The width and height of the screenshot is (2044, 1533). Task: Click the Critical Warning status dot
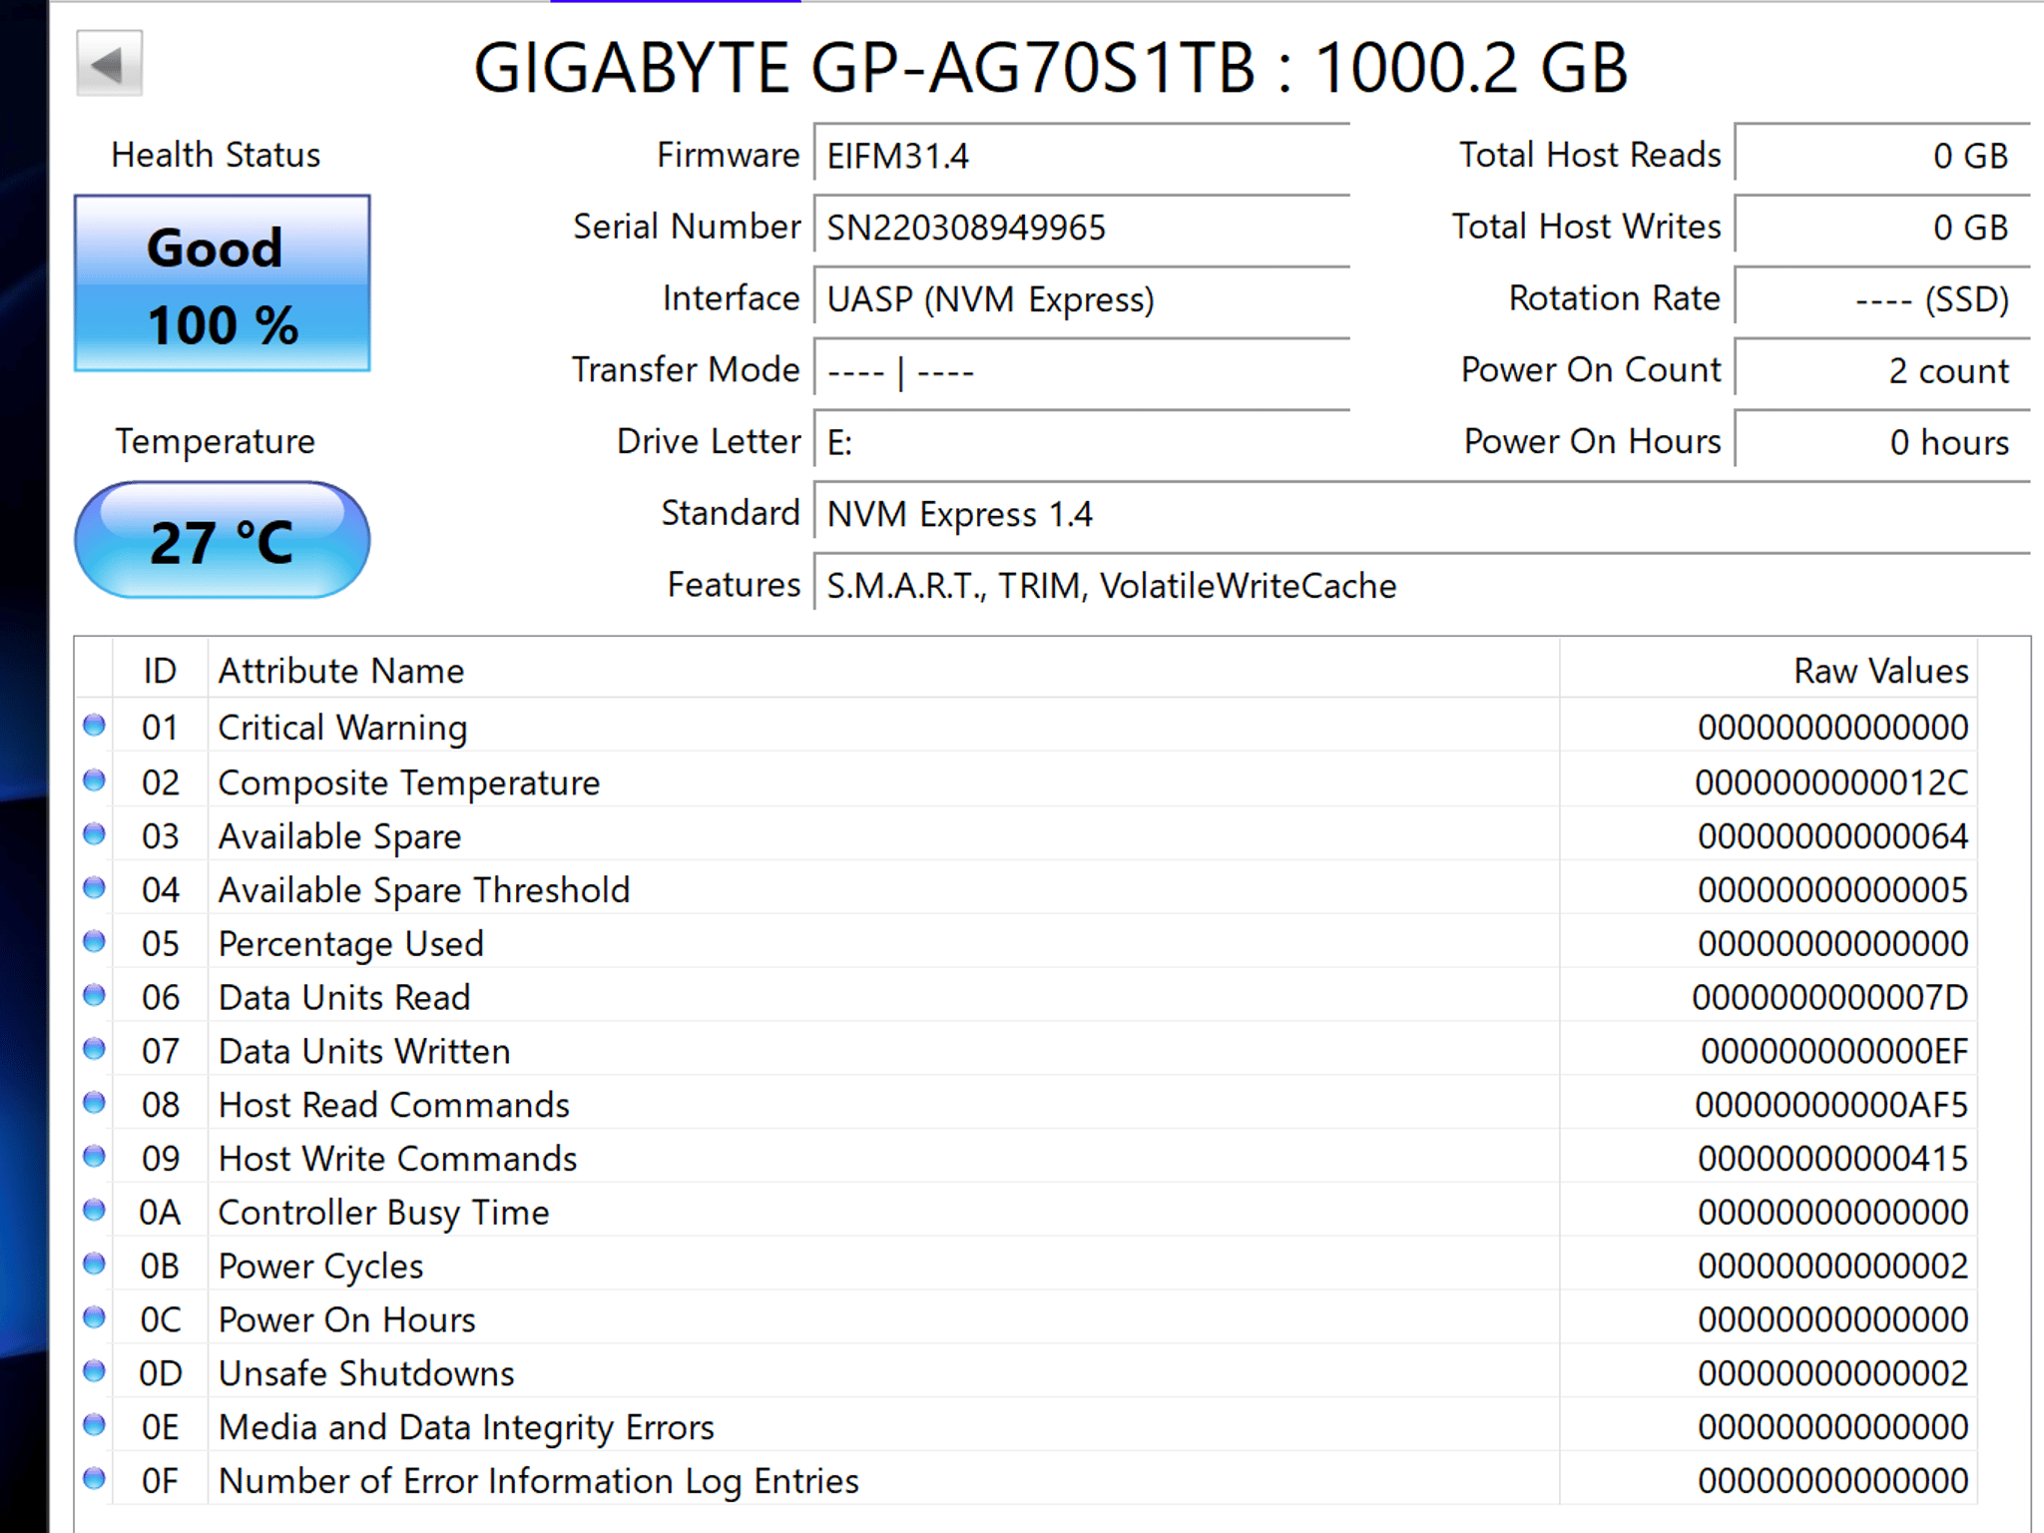coord(95,726)
